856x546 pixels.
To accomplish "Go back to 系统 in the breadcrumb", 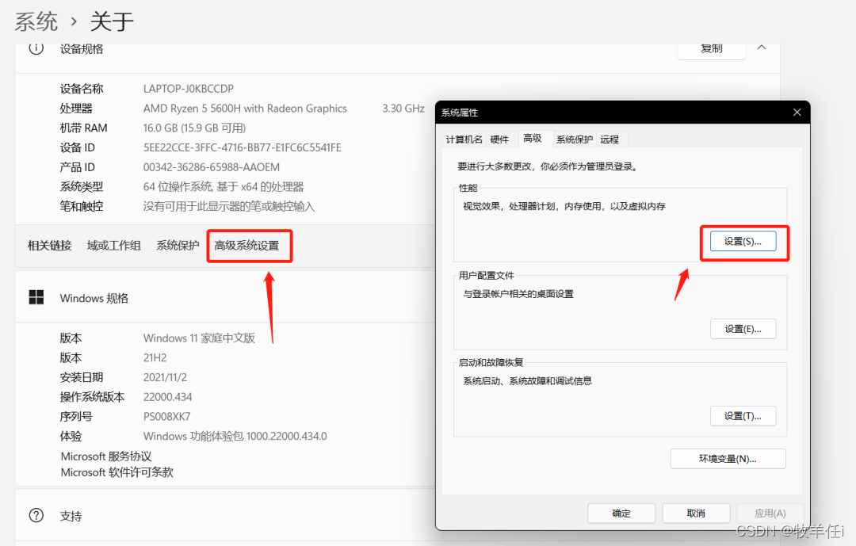I will point(36,22).
